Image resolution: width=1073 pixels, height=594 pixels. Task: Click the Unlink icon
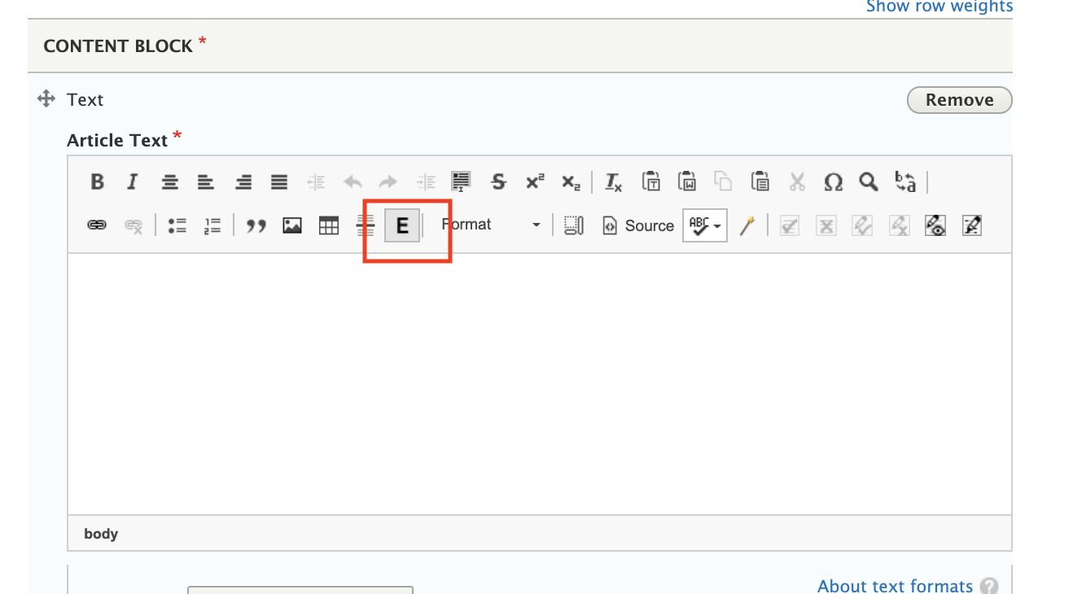(134, 225)
